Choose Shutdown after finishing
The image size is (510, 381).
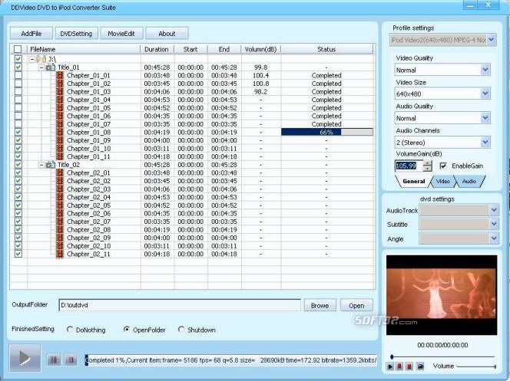181,330
